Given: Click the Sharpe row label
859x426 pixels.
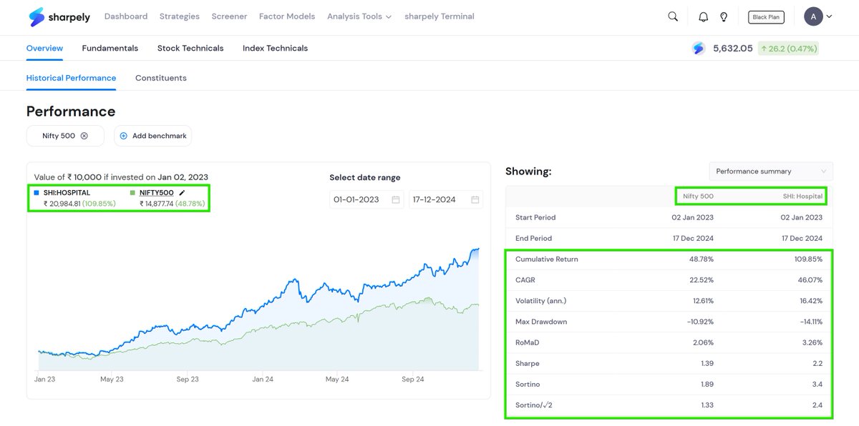Looking at the screenshot, I should 527,364.
